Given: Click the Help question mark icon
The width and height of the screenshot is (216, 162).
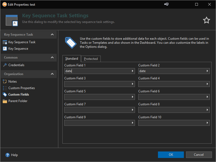Looking at the screenshot, I should (x=8, y=155).
